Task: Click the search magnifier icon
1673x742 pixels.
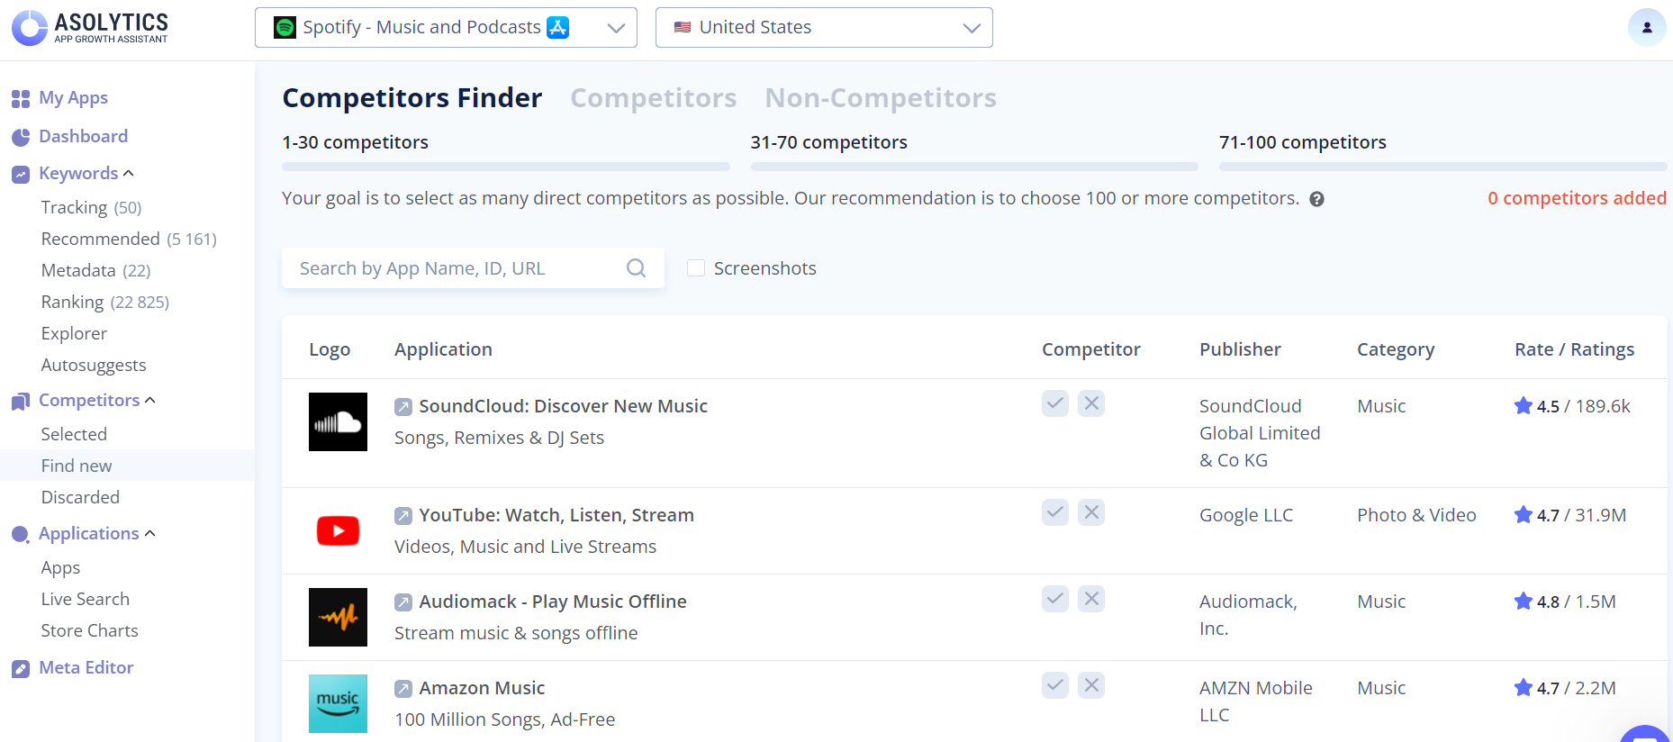Action: tap(636, 268)
